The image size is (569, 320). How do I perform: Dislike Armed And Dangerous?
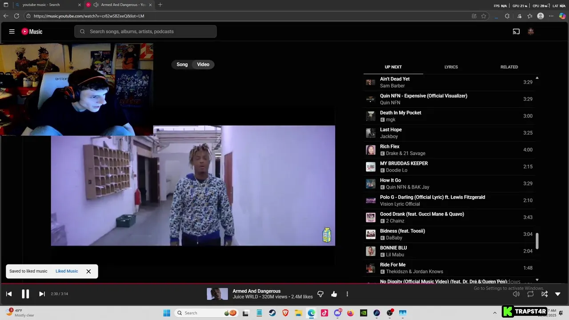coord(320,294)
